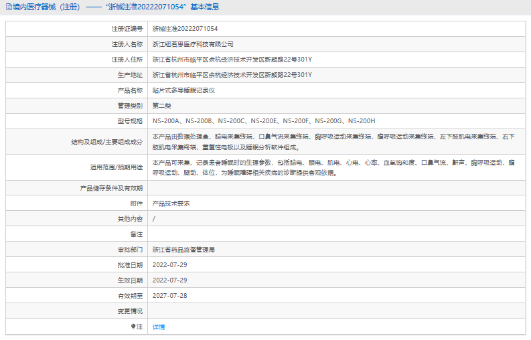Click the 其他内容 label
The width and height of the screenshot is (531, 340).
click(x=130, y=219)
